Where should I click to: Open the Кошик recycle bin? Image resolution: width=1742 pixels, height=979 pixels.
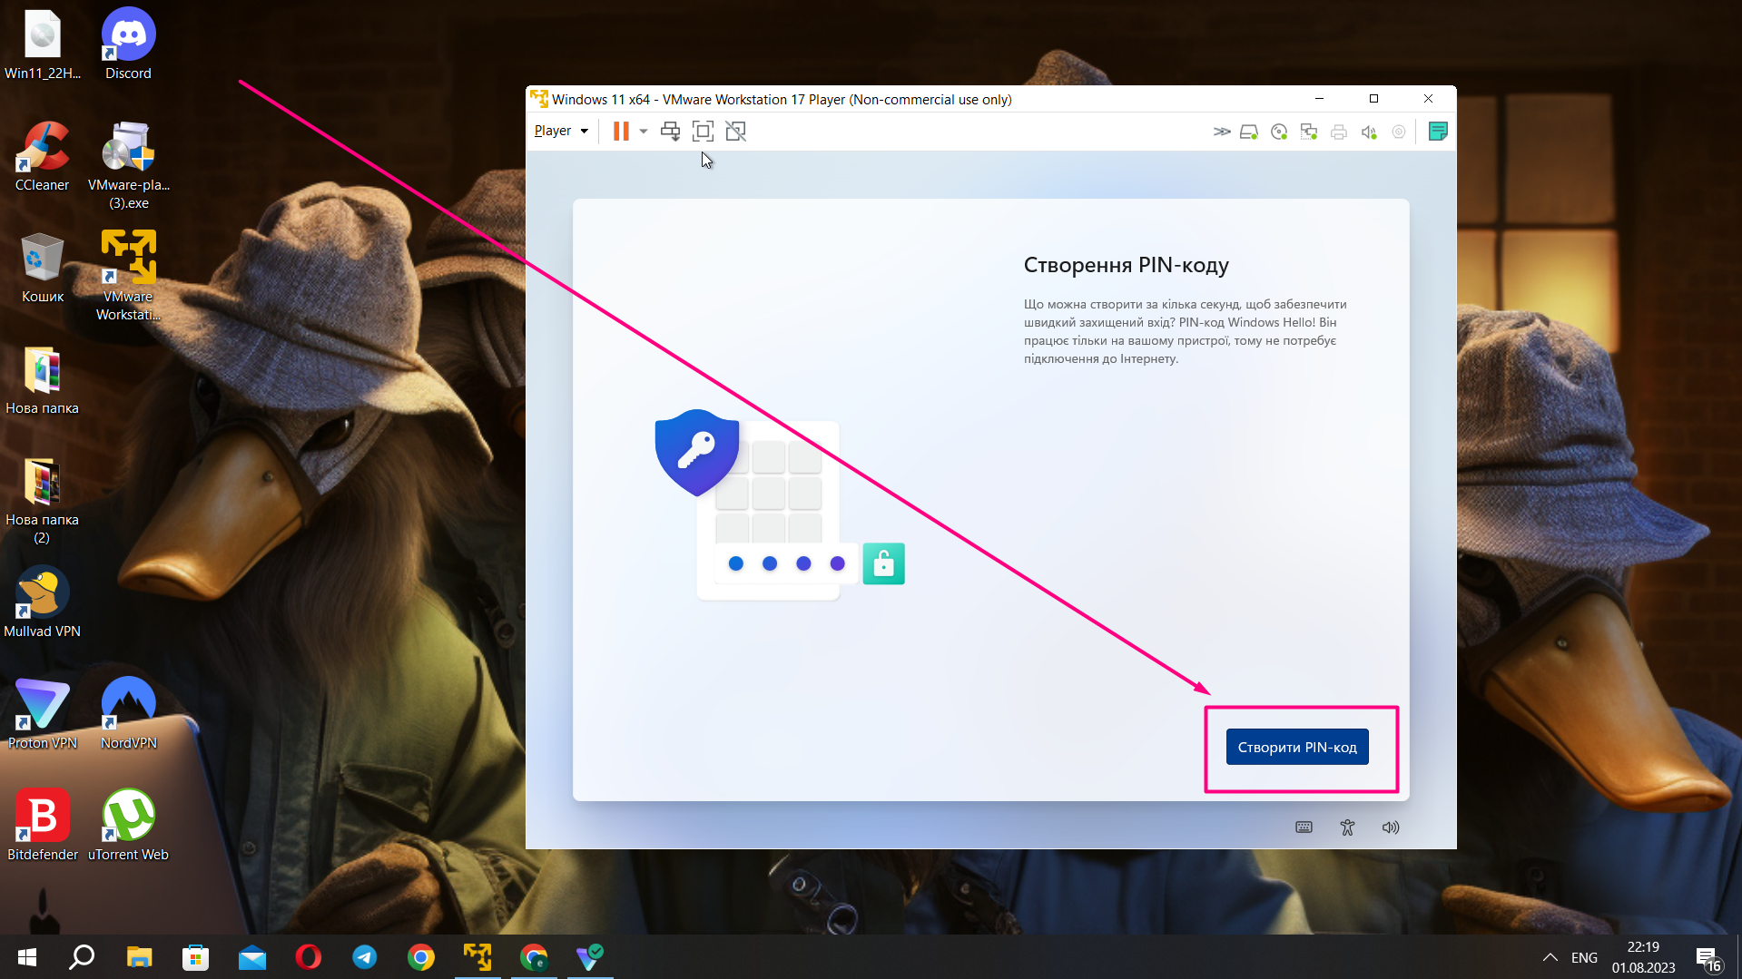(x=42, y=268)
